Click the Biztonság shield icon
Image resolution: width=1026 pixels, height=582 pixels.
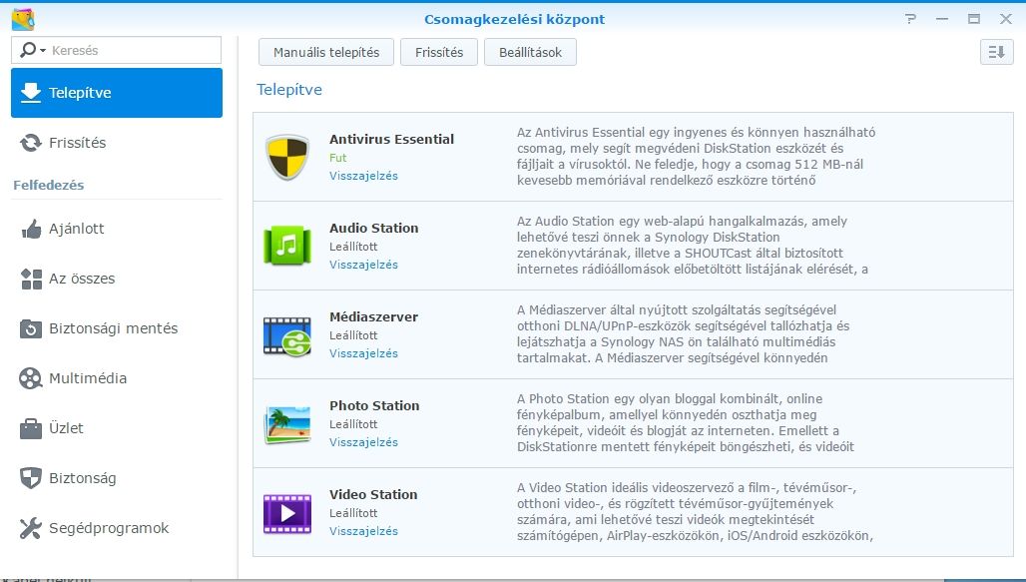[x=31, y=478]
